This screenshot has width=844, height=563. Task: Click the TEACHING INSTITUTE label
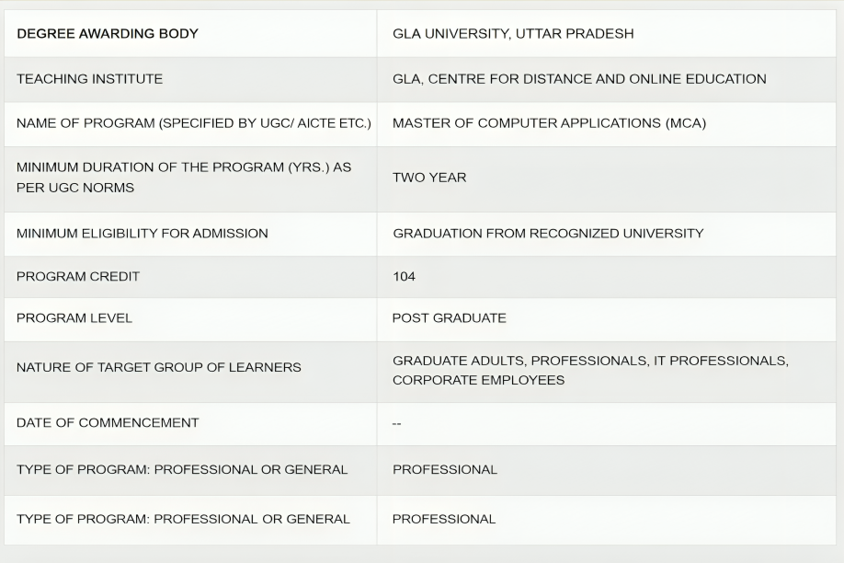89,79
